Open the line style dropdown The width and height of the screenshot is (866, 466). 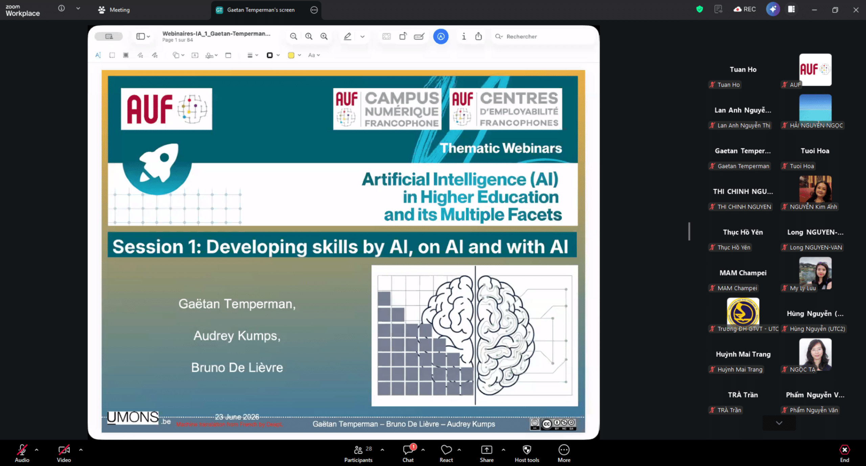coord(252,55)
